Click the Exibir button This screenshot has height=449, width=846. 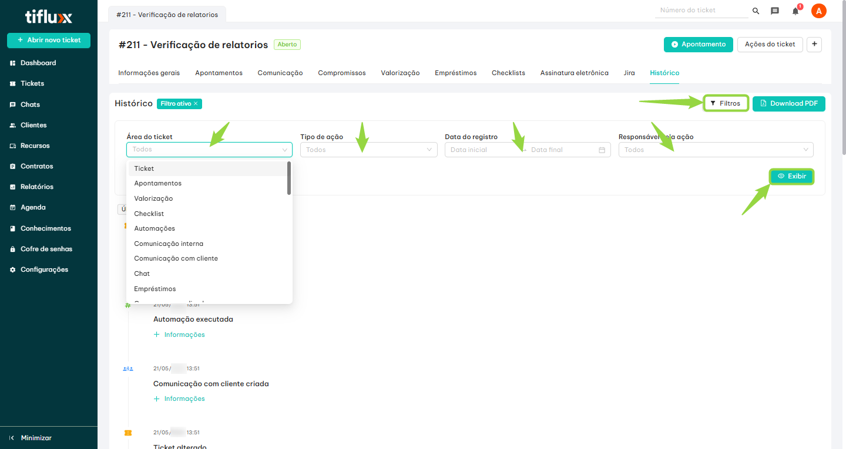(x=792, y=176)
